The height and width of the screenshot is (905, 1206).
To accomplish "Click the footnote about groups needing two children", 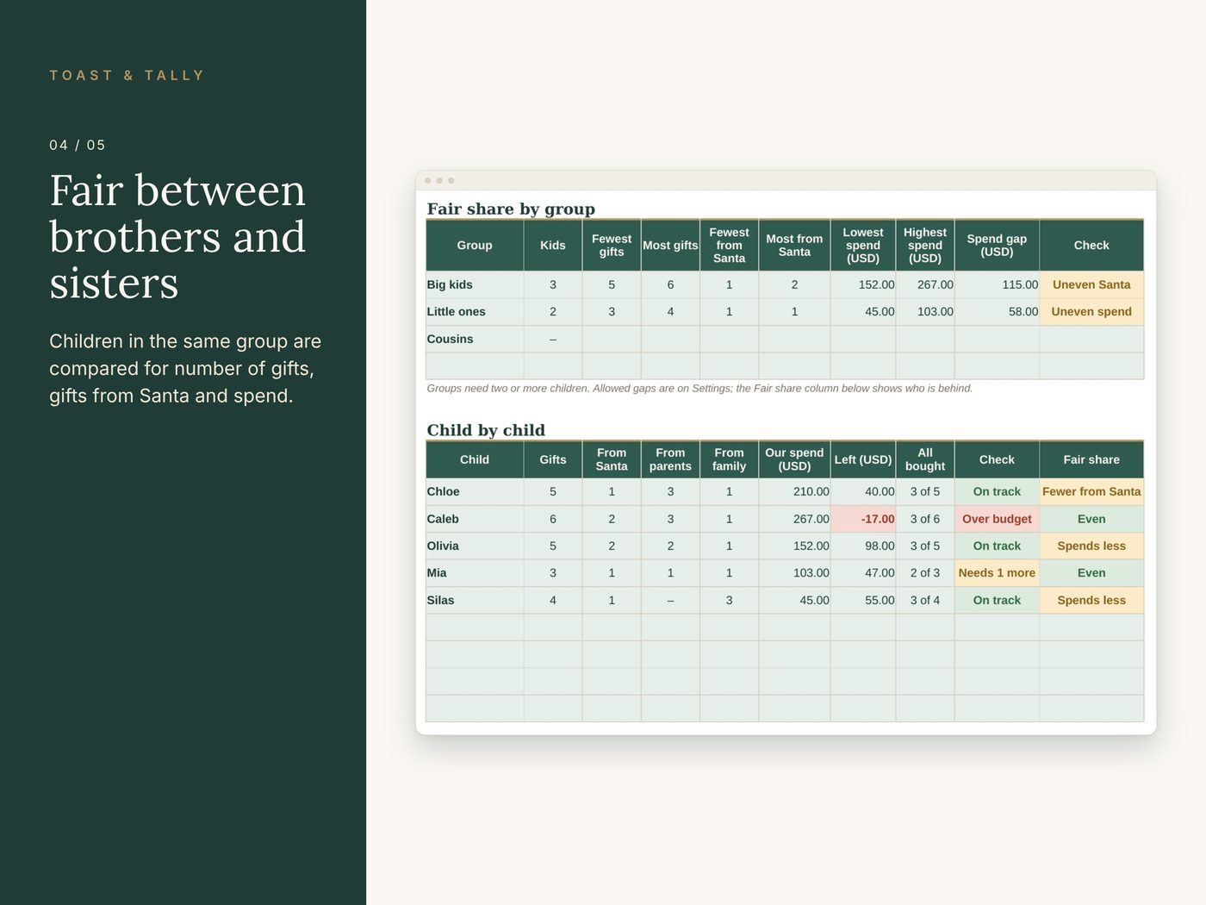I will pos(699,389).
